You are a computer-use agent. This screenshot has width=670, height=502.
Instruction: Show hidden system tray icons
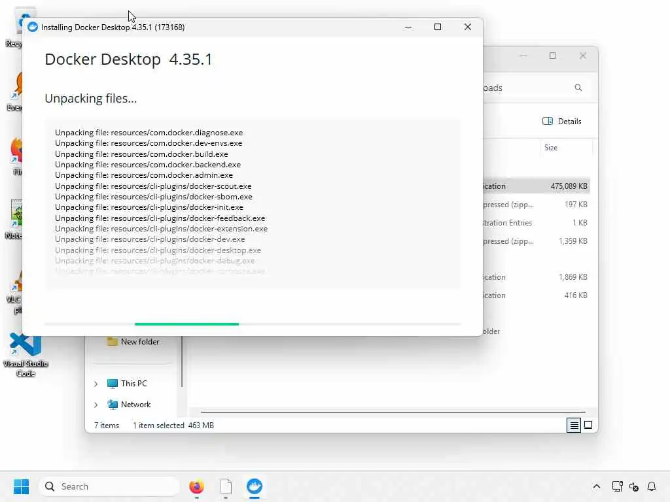tap(597, 486)
